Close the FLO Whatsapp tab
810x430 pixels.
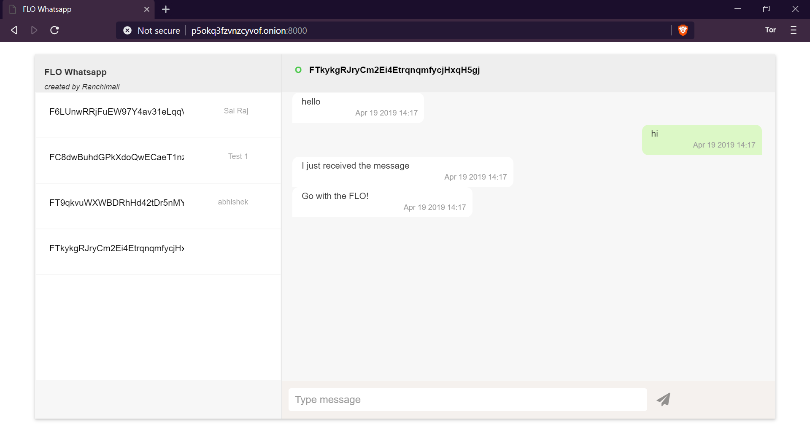[147, 9]
